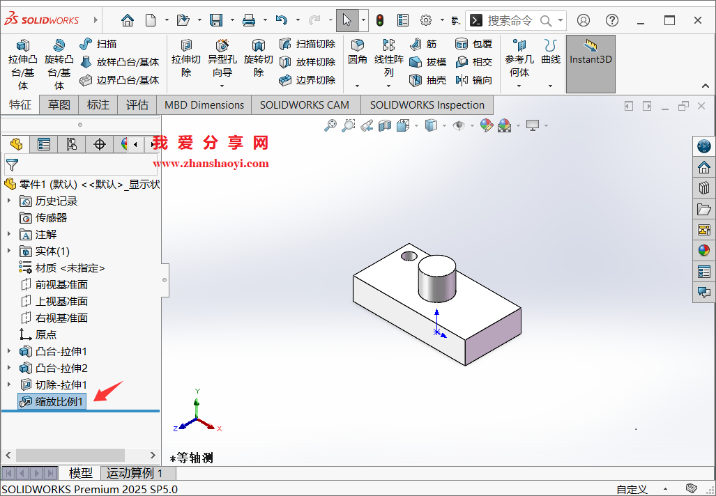Open the search commands dropdown arrow
Screen dimensions: 716x496
(x=561, y=20)
